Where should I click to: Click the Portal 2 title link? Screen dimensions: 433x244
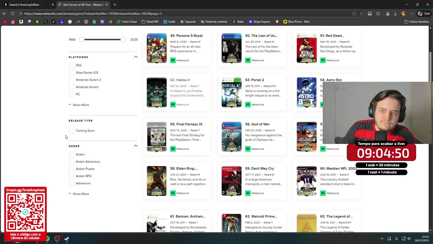254,80
